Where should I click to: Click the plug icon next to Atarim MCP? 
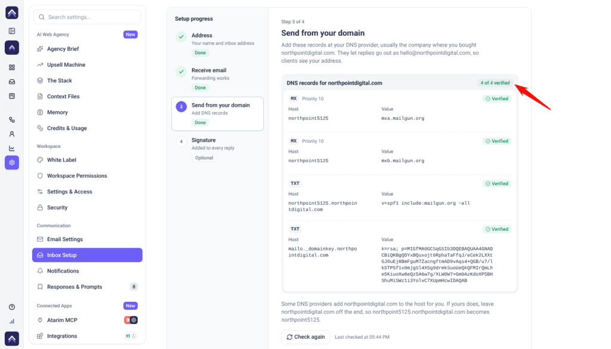(x=40, y=320)
